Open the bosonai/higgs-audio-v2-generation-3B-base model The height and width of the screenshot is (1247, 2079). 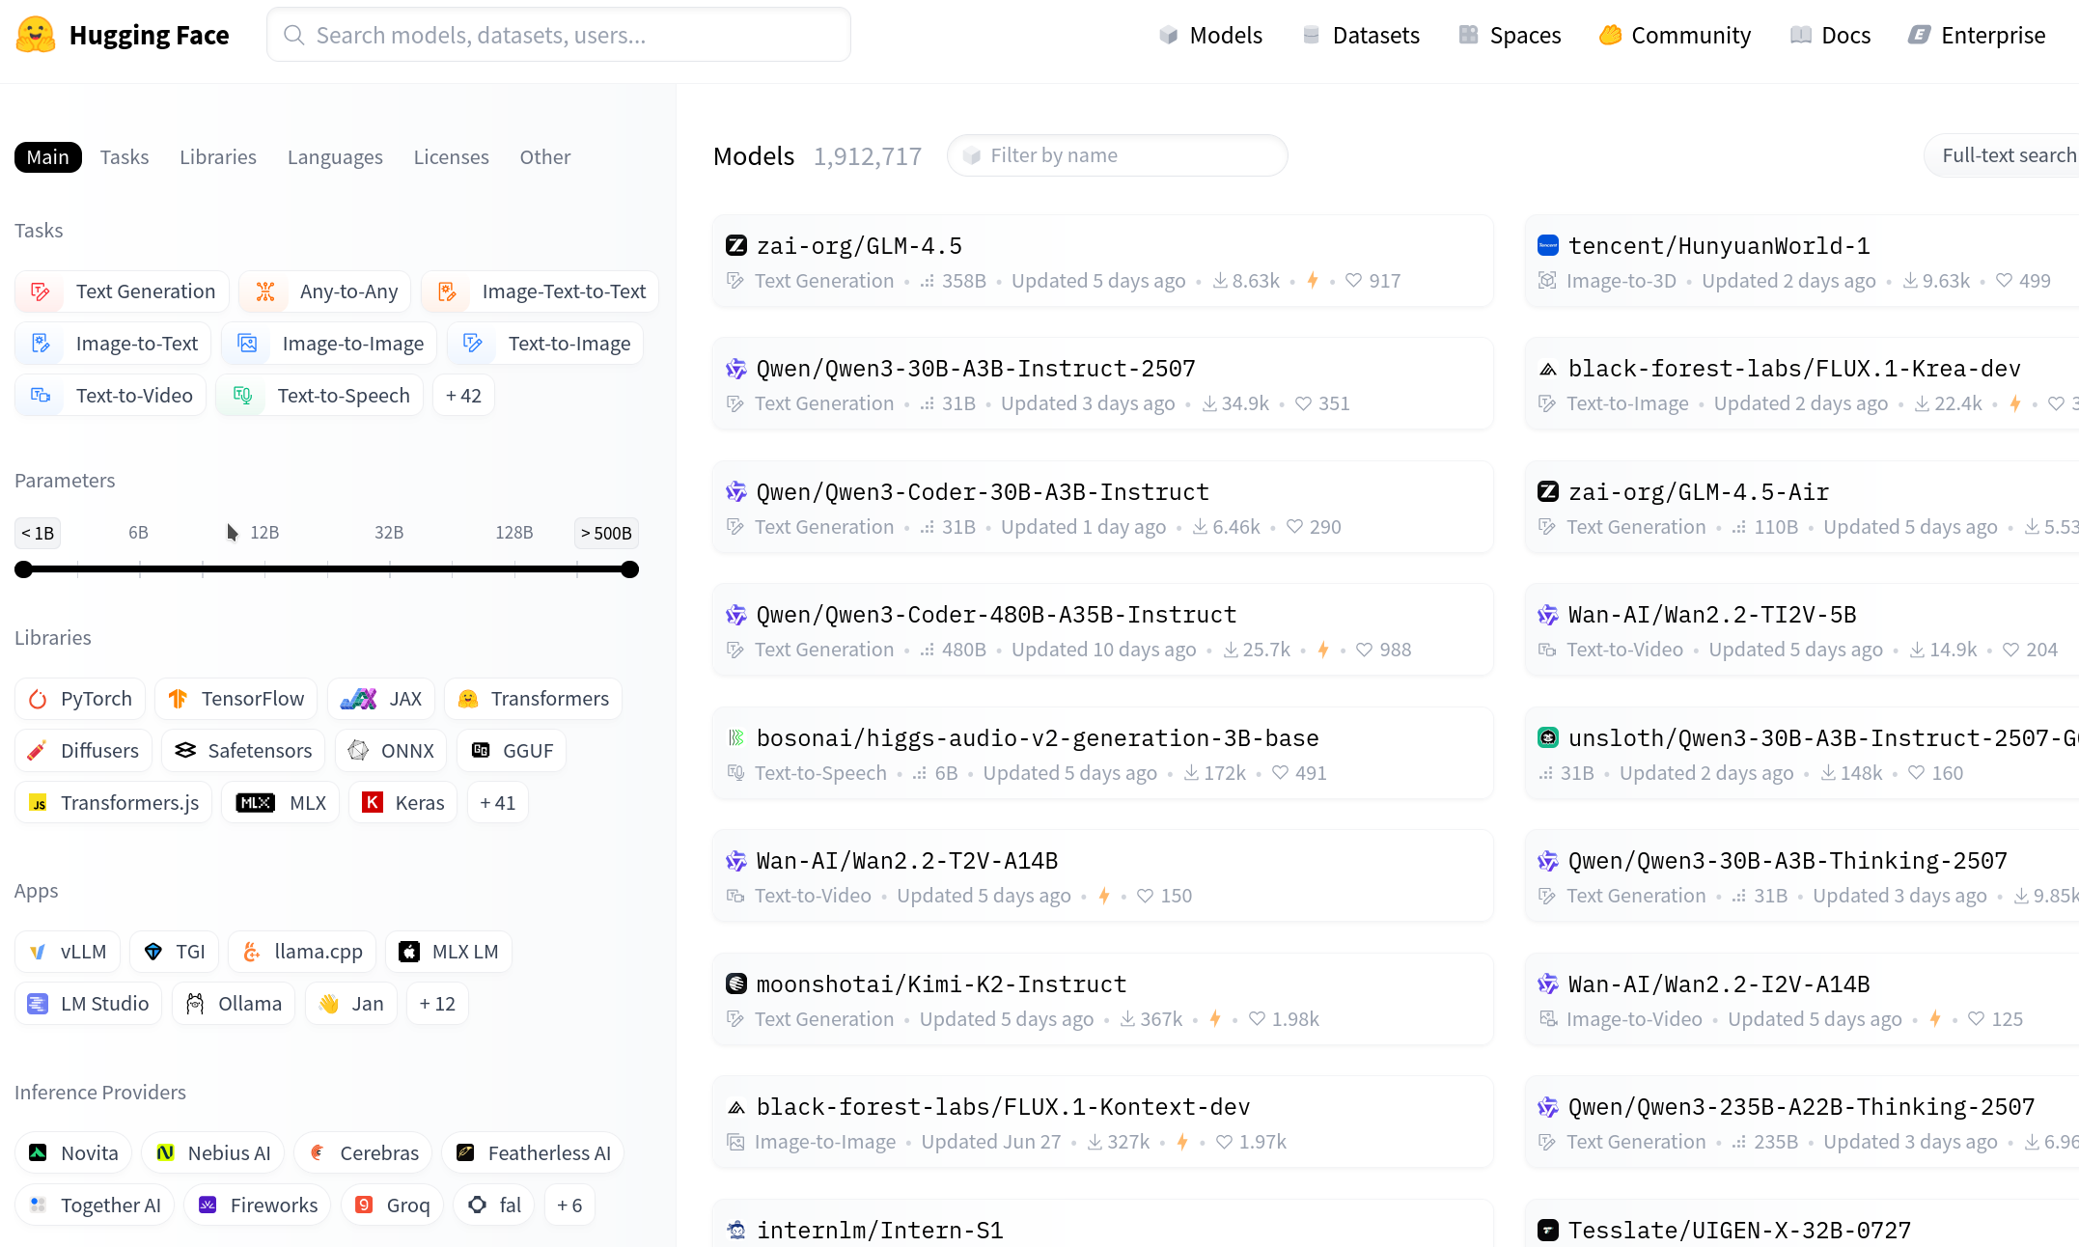[1103, 754]
